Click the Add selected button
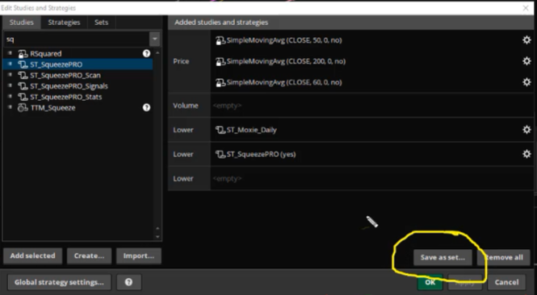Image resolution: width=537 pixels, height=295 pixels. click(32, 256)
